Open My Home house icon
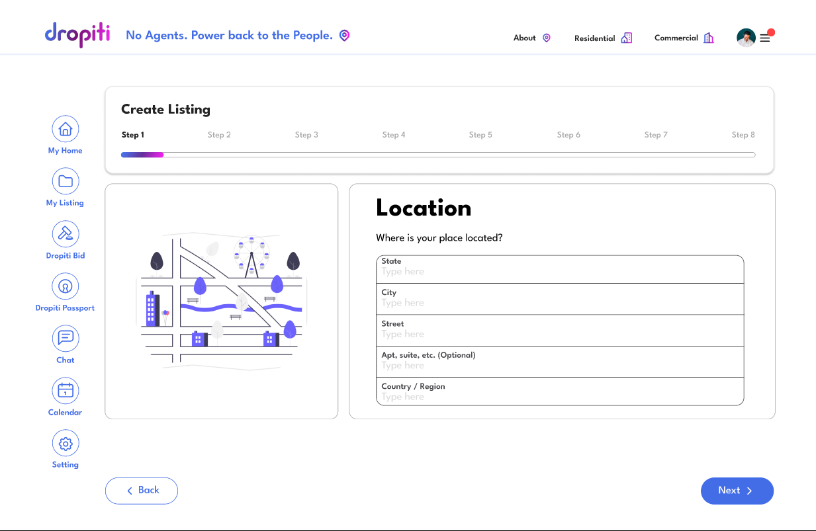The image size is (816, 531). [x=65, y=129]
